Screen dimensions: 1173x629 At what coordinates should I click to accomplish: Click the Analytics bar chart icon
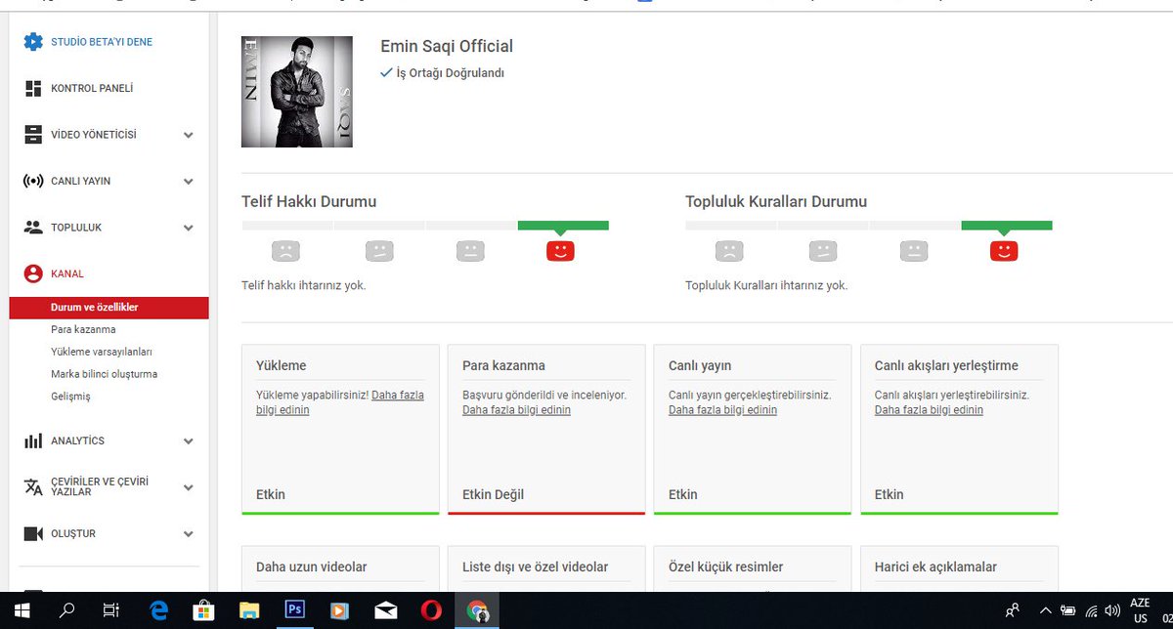click(x=33, y=441)
